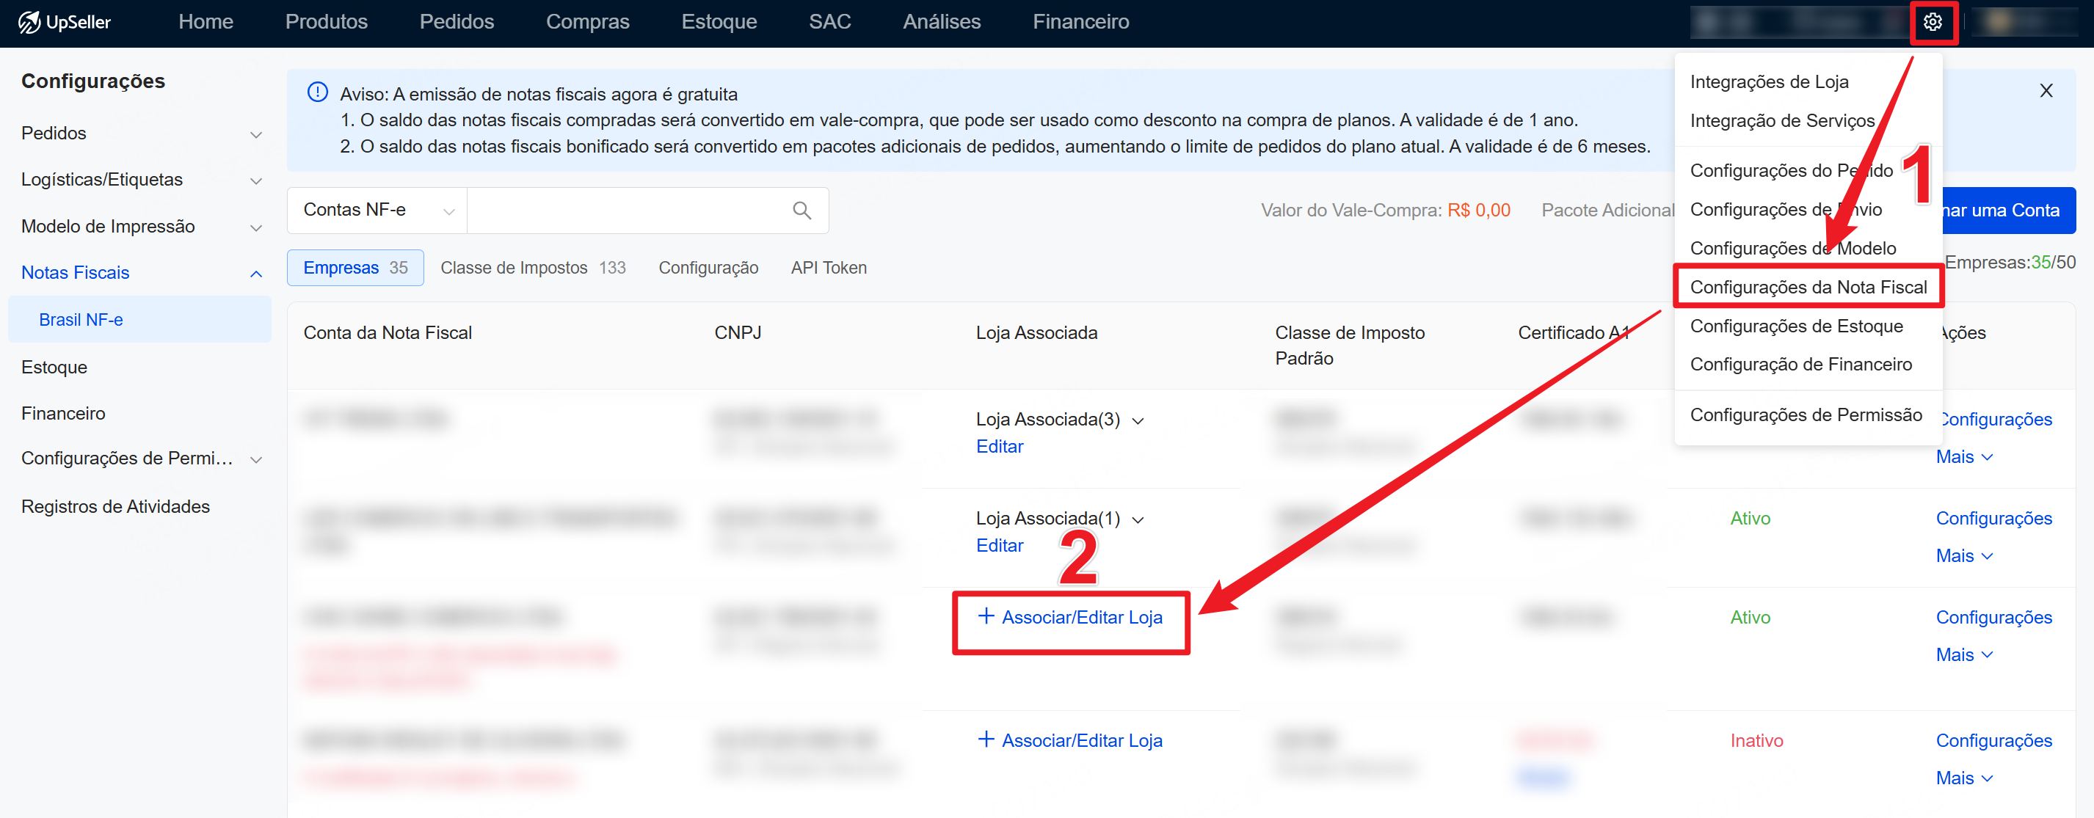Viewport: 2094px width, 818px height.
Task: Select Configurações da Nota Fiscal menu item
Action: (1808, 287)
